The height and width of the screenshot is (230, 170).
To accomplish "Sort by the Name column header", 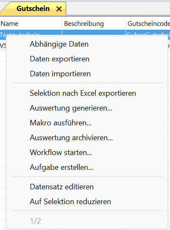I will 31,24.
